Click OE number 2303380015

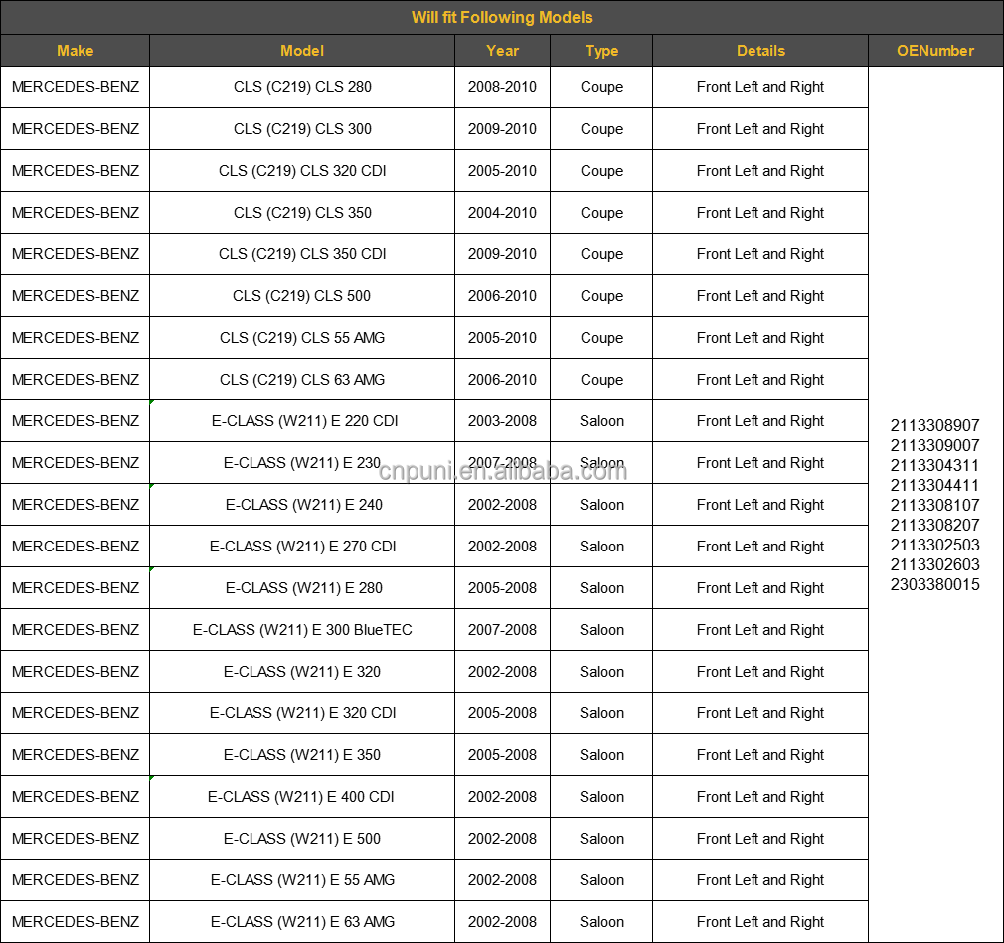coord(934,584)
